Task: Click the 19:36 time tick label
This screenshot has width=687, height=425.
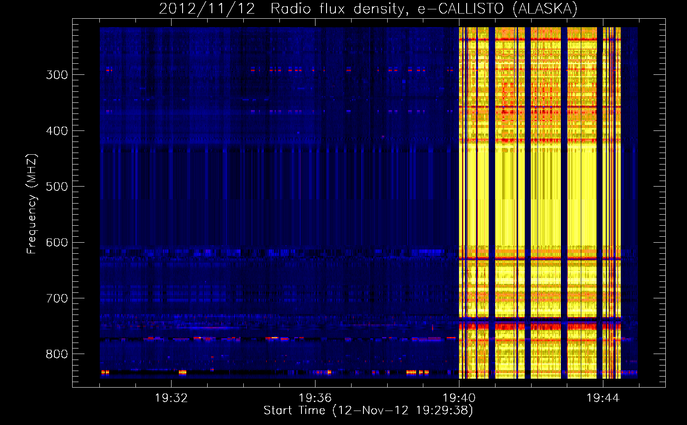Action: pyautogui.click(x=315, y=398)
